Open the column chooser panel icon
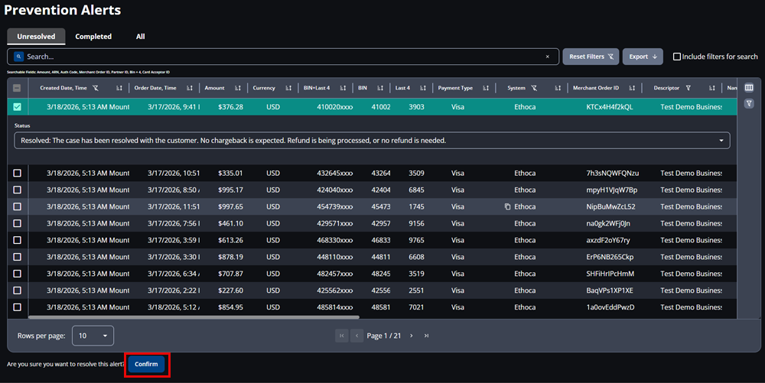 749,88
